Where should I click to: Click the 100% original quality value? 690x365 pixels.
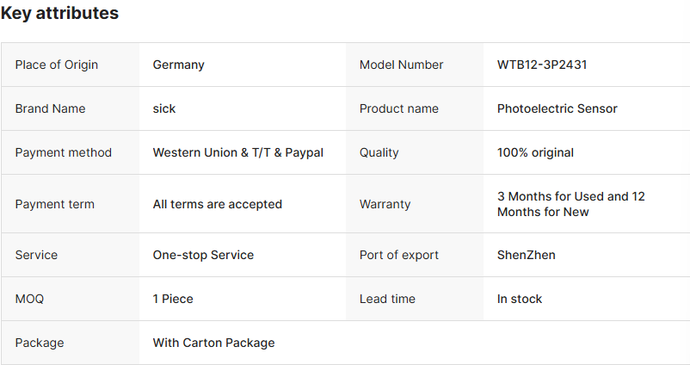[535, 152]
